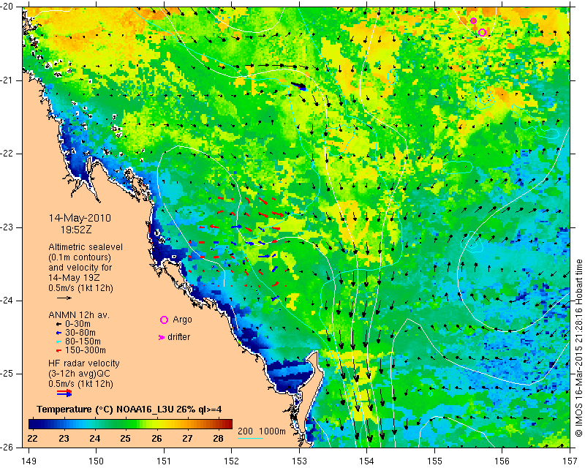
Task: Click the Argo magenta circle legend symbol
Action: tap(164, 320)
